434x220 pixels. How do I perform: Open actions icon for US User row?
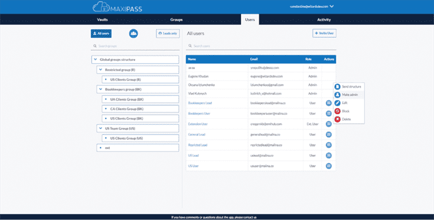pos(328,166)
